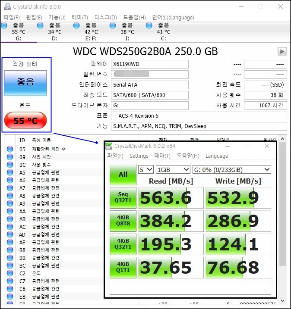Click the status orb for attribute E6
The width and height of the screenshot is (291, 309).
10,289
